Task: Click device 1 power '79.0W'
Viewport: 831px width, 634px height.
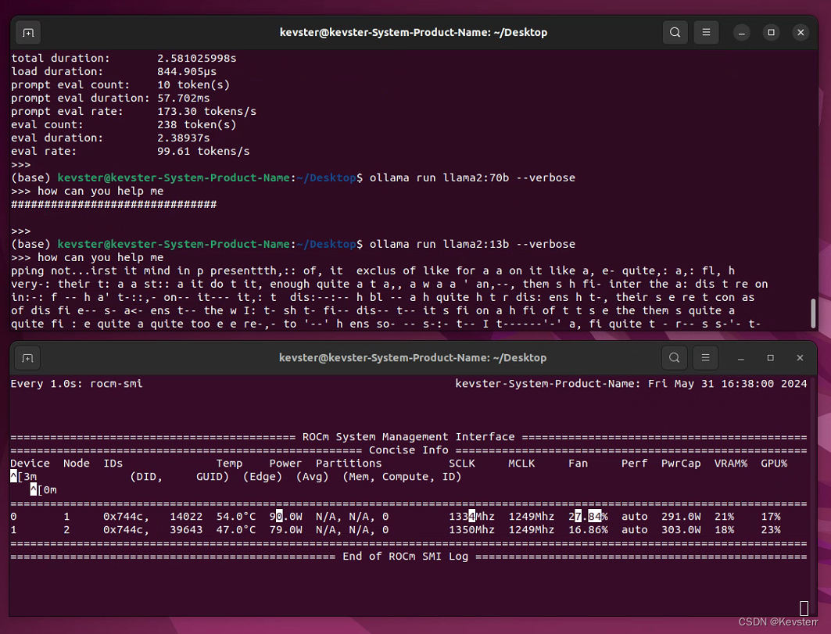Action: click(285, 529)
